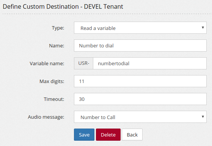This screenshot has width=212, height=146.
Task: Click the Timeout field showing 30
Action: tap(140, 99)
